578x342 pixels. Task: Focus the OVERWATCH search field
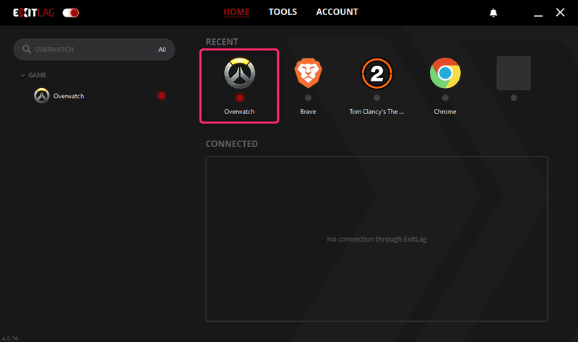pos(94,49)
